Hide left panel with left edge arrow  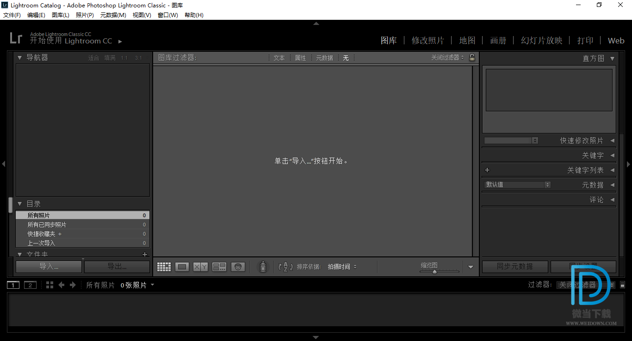3,164
